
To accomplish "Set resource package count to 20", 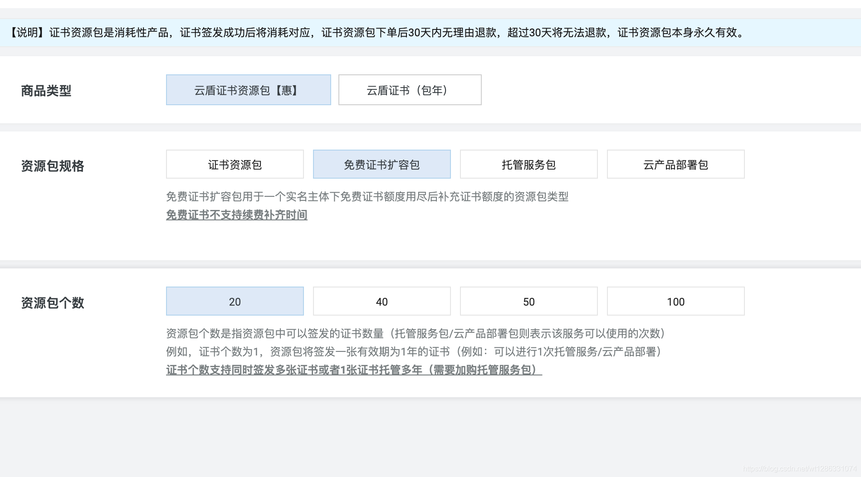I will [x=235, y=301].
